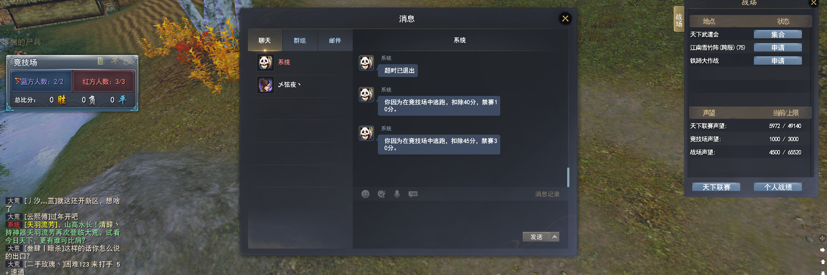Open the paint palette icon

point(381,194)
